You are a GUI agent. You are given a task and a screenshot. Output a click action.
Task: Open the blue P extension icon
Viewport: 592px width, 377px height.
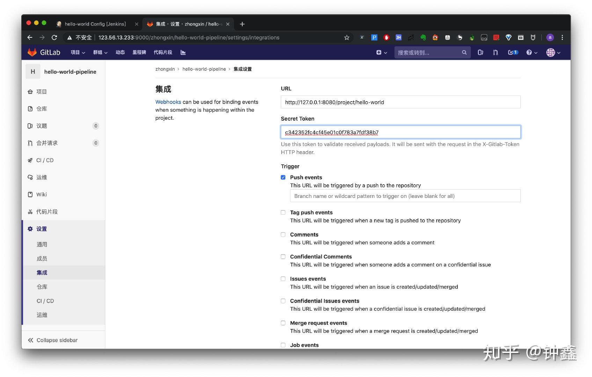pyautogui.click(x=374, y=38)
